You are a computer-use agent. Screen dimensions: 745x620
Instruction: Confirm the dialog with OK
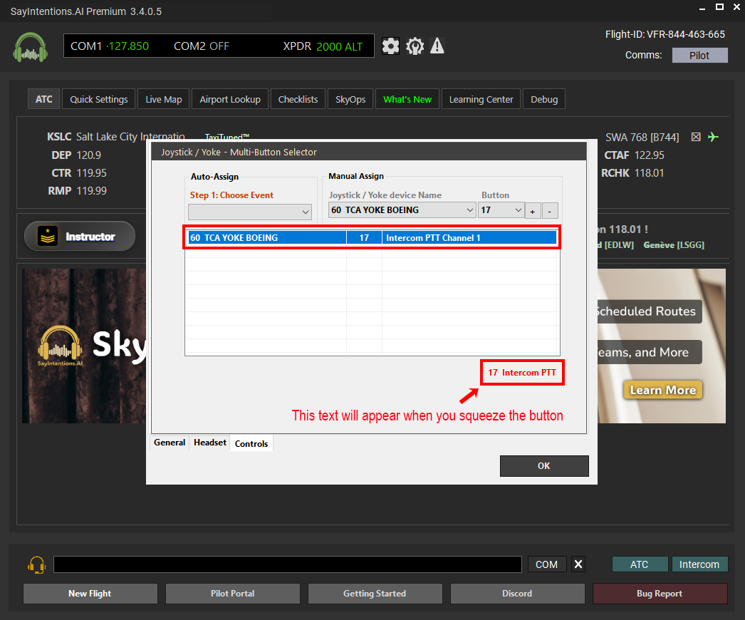pos(544,466)
